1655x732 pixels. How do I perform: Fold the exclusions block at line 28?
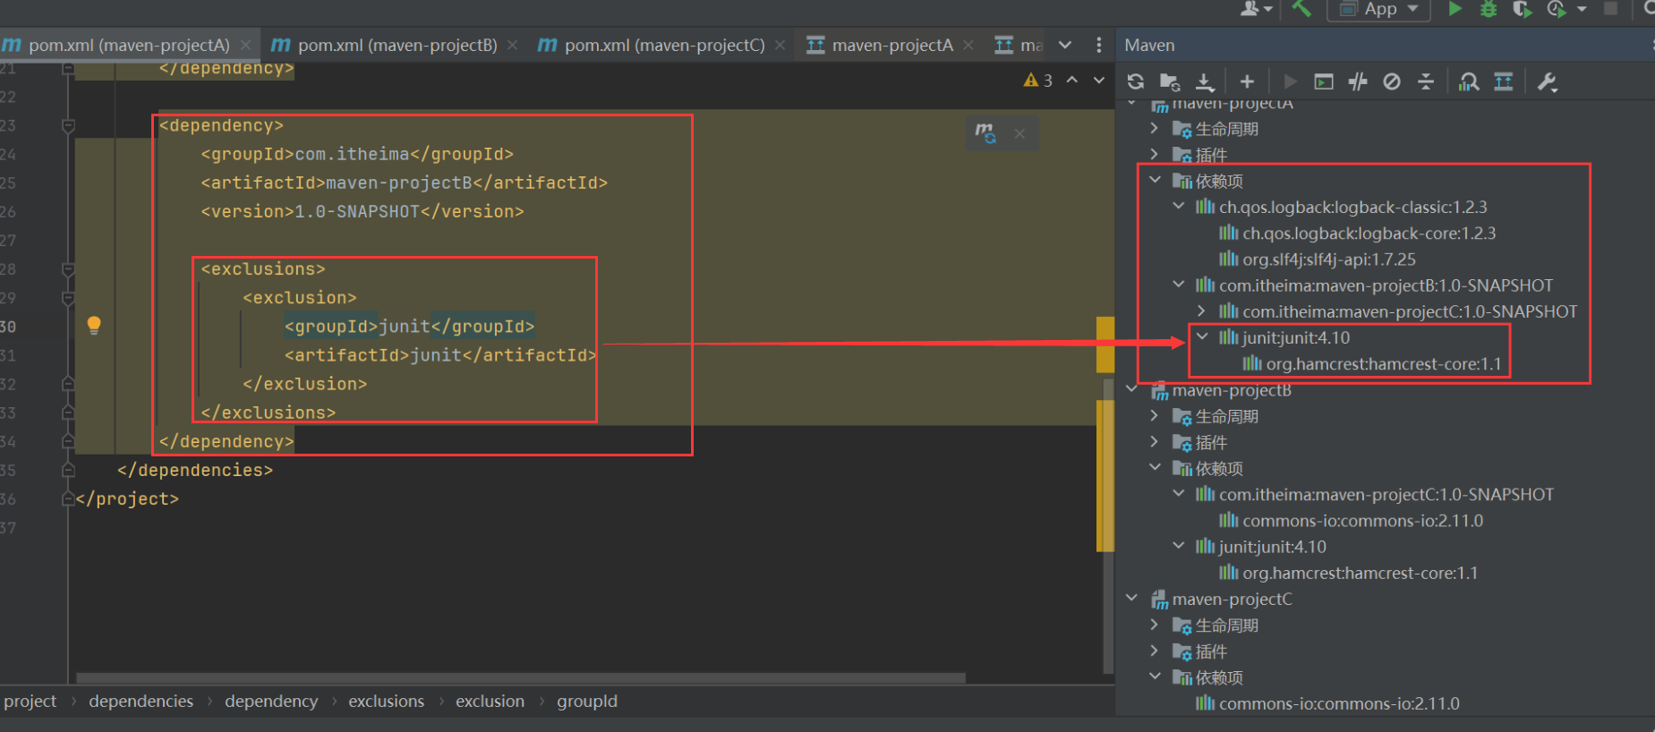click(x=68, y=269)
